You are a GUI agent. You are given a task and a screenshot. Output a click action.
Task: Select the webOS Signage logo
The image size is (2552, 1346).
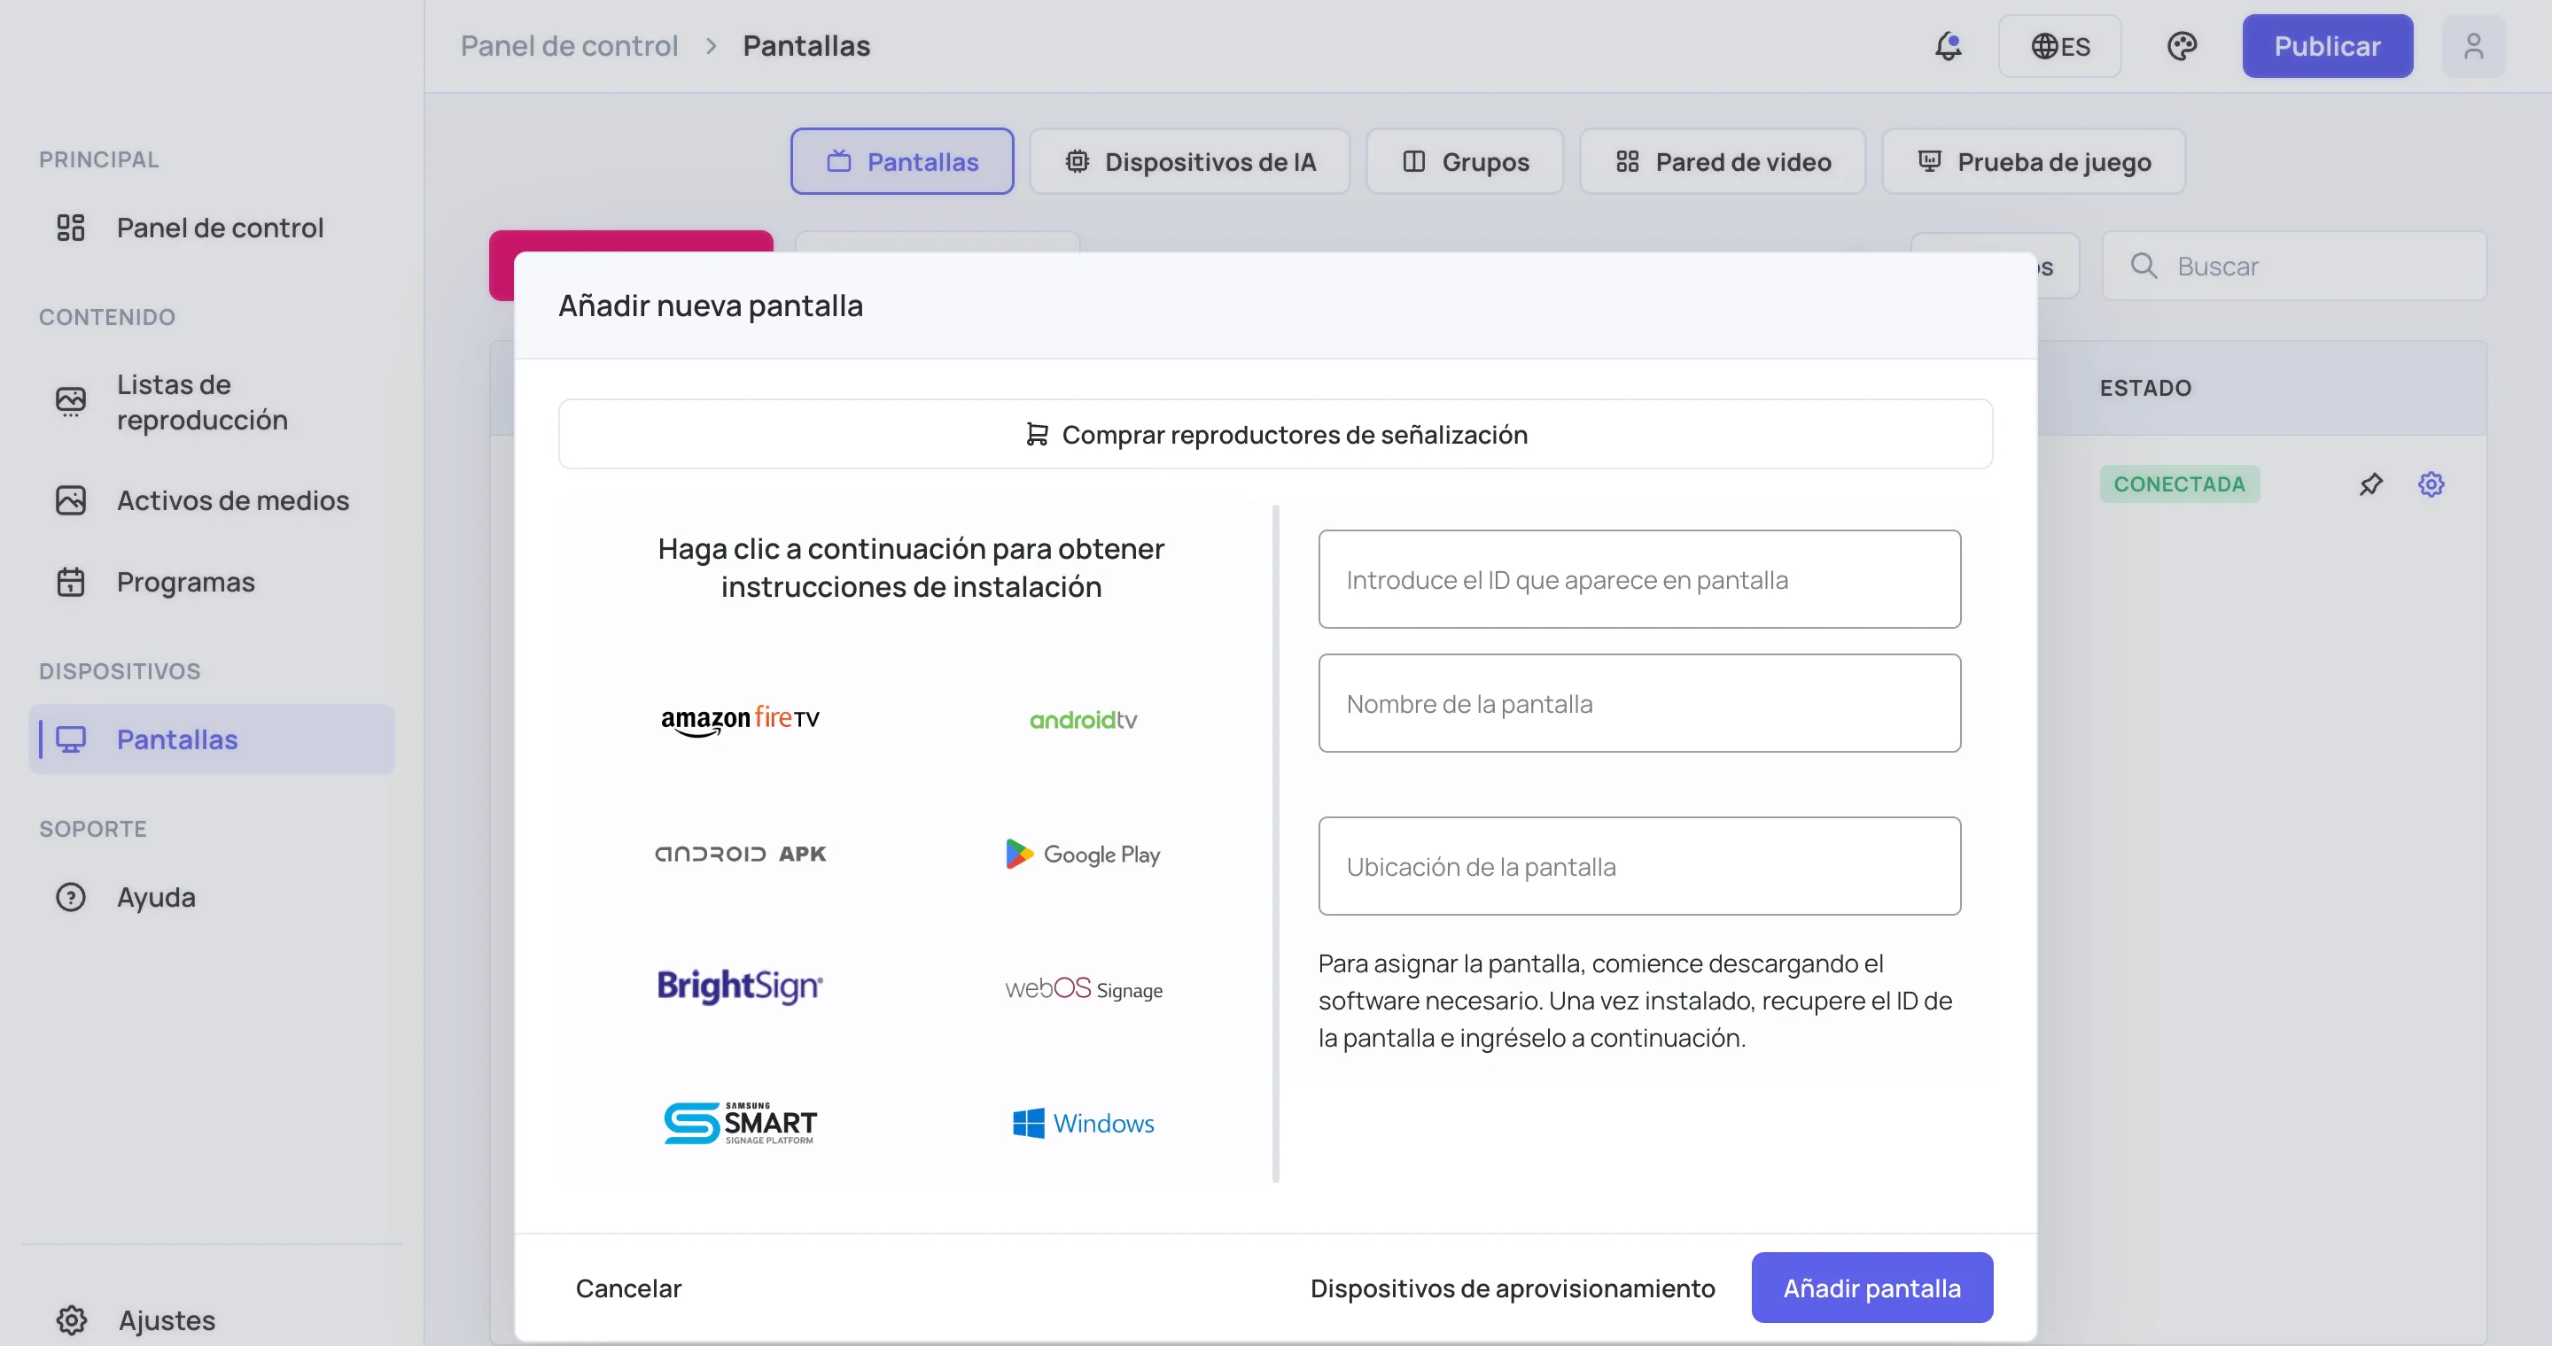pyautogui.click(x=1083, y=989)
